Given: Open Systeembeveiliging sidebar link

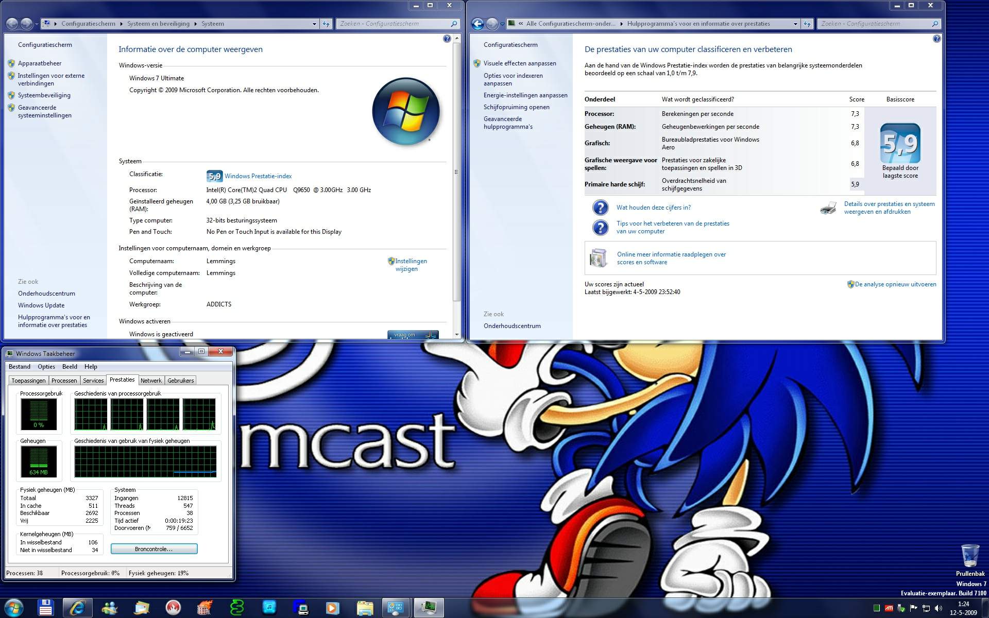Looking at the screenshot, I should pos(44,95).
